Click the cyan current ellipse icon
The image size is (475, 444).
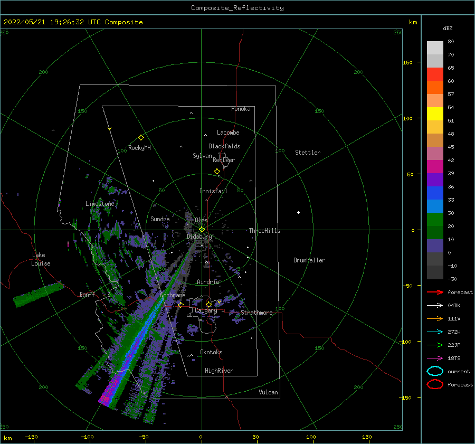435,371
